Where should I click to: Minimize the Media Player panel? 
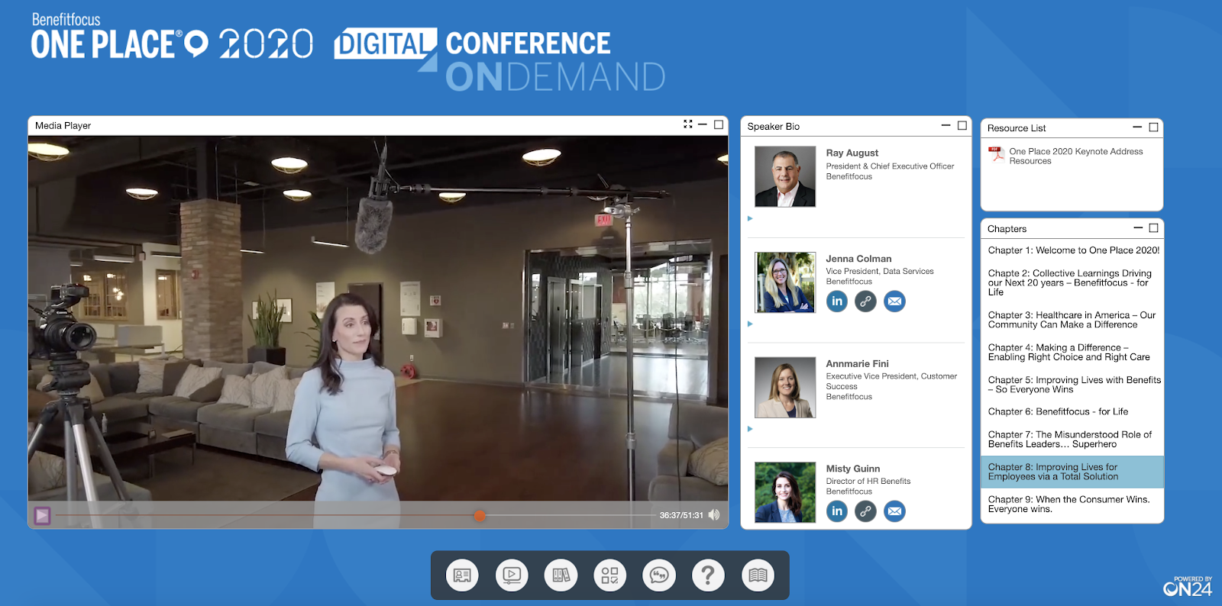coord(703,124)
